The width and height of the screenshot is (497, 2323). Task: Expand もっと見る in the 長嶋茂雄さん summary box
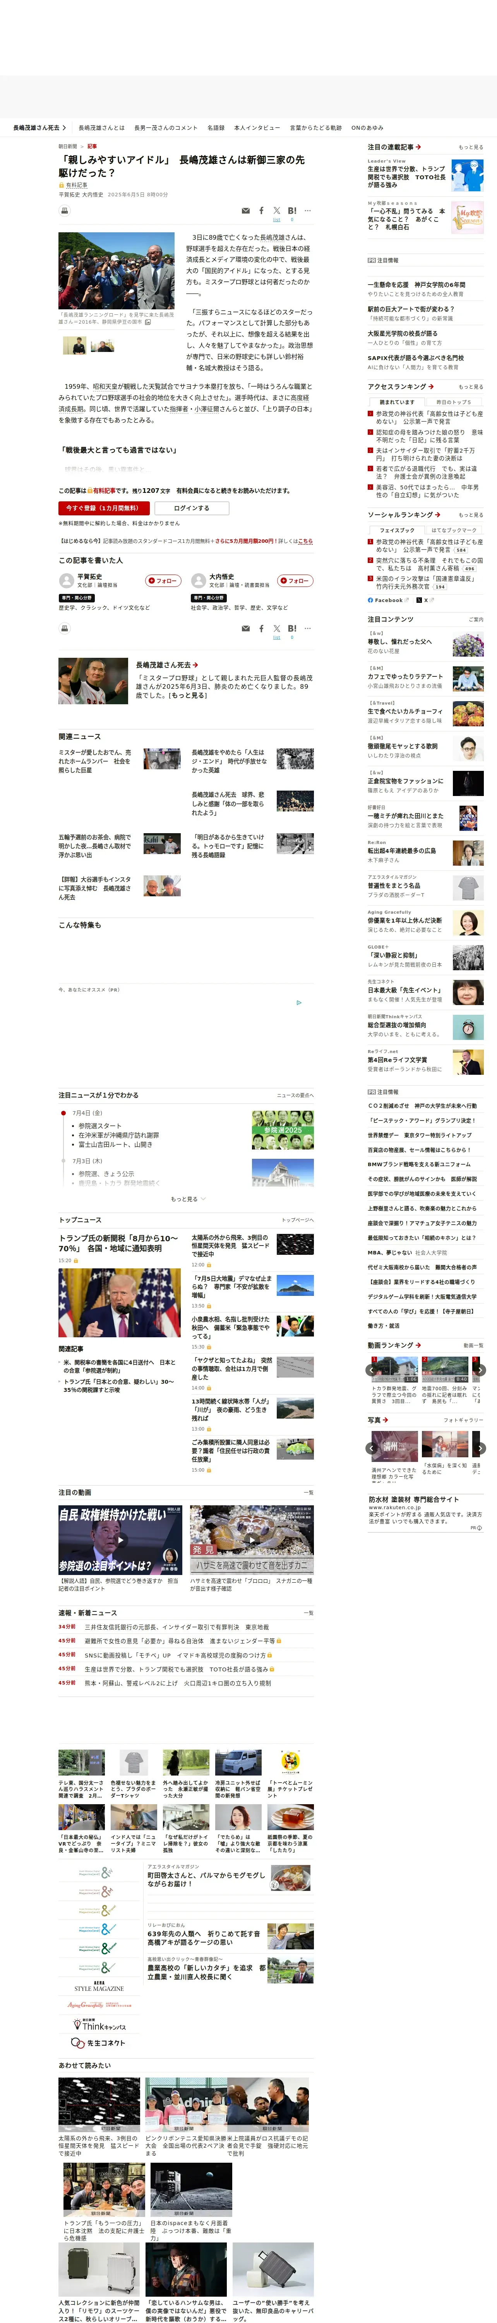(189, 695)
